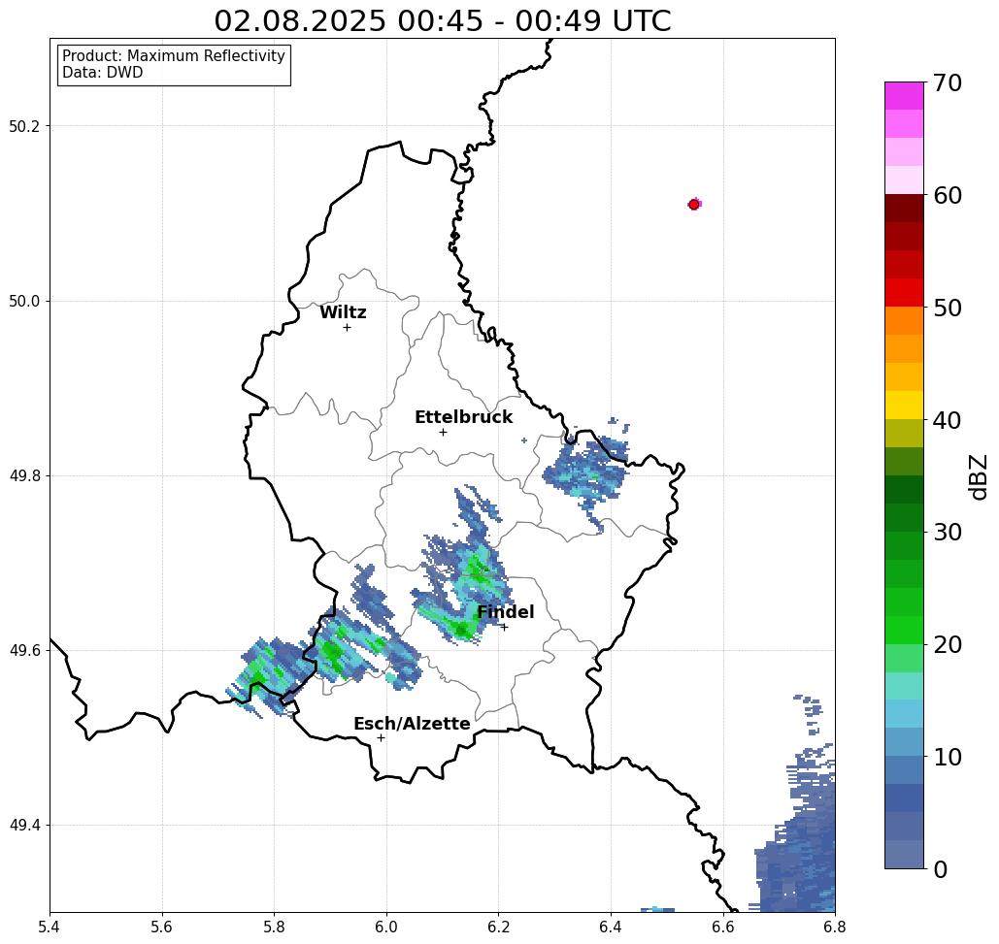Click the dark red colorbar segment below 60
Image resolution: width=999 pixels, height=944 pixels.
[904, 209]
